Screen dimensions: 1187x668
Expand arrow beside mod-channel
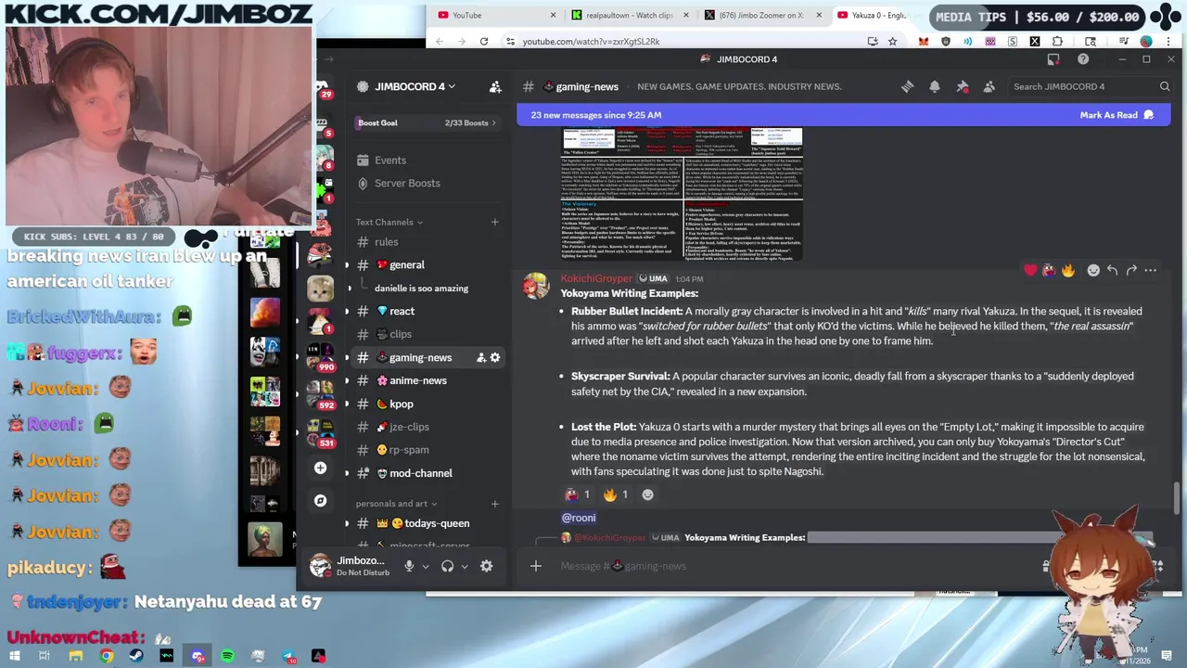click(x=347, y=473)
